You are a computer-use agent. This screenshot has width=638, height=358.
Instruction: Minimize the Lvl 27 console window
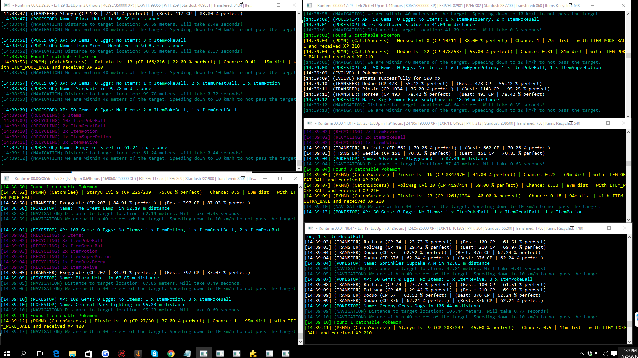click(265, 178)
